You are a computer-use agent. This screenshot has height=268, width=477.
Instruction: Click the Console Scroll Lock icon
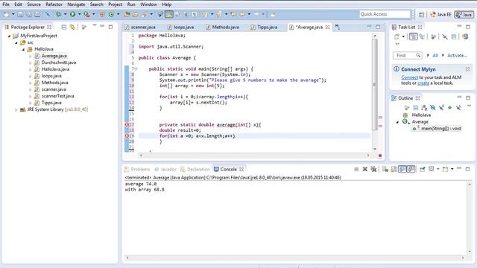394,169
